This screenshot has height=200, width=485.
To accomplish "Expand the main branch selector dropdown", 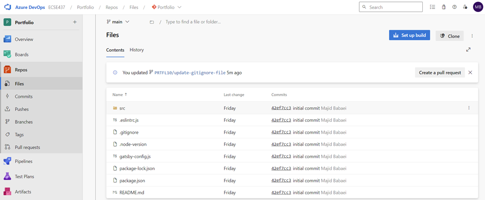I will point(118,22).
